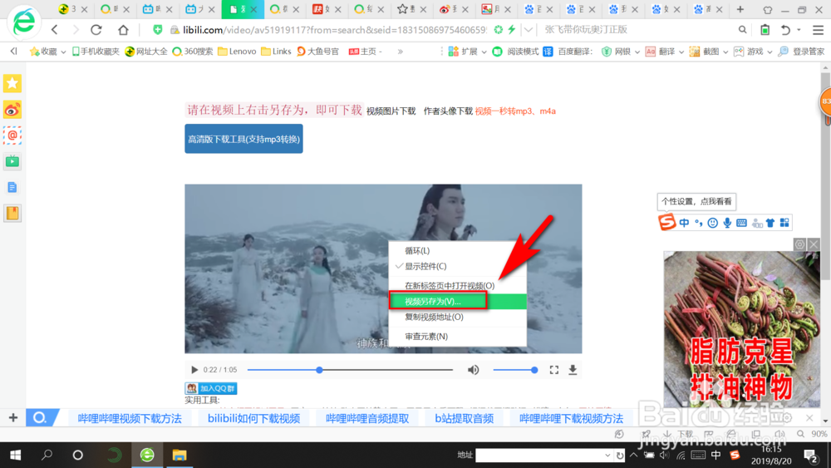This screenshot has height=468, width=831.
Task: Mute the video with the speaker icon
Action: click(474, 370)
